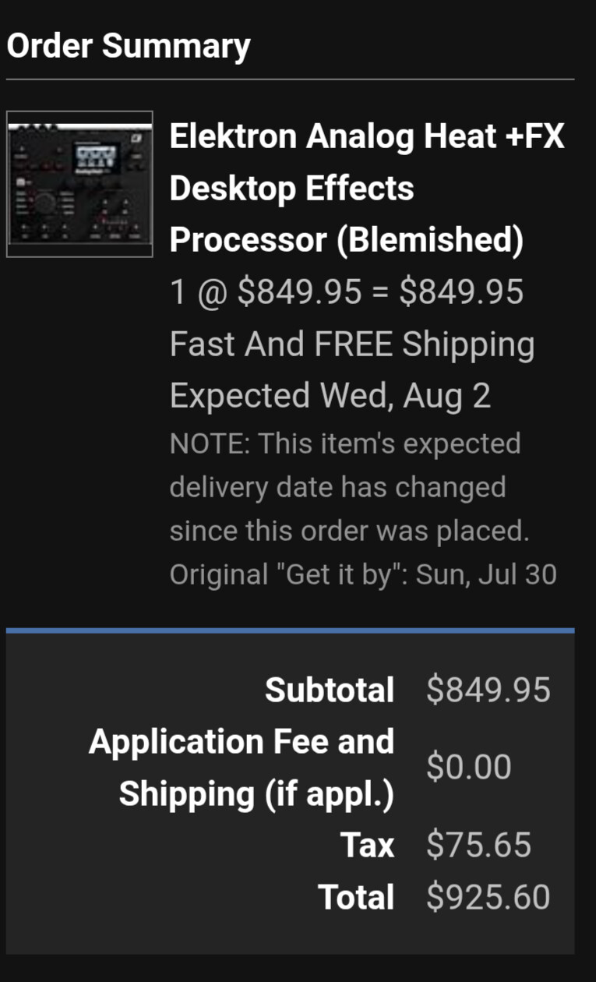Viewport: 596px width, 982px height.
Task: Select the Fast And FREE Shipping text
Action: [x=352, y=344]
